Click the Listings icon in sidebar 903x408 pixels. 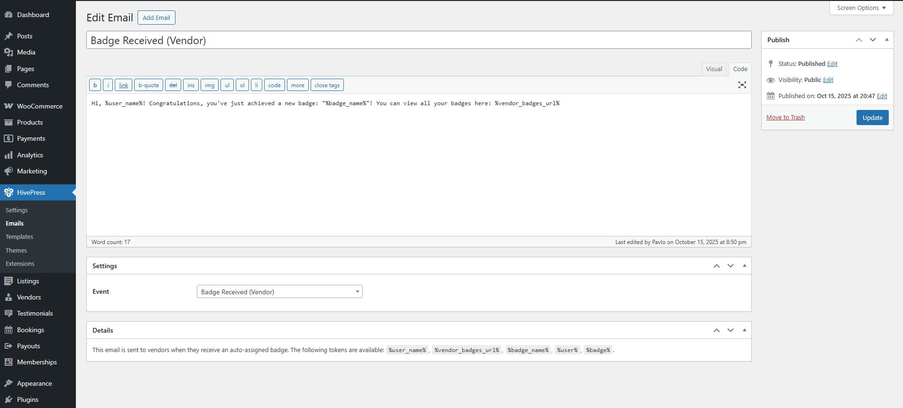[9, 281]
